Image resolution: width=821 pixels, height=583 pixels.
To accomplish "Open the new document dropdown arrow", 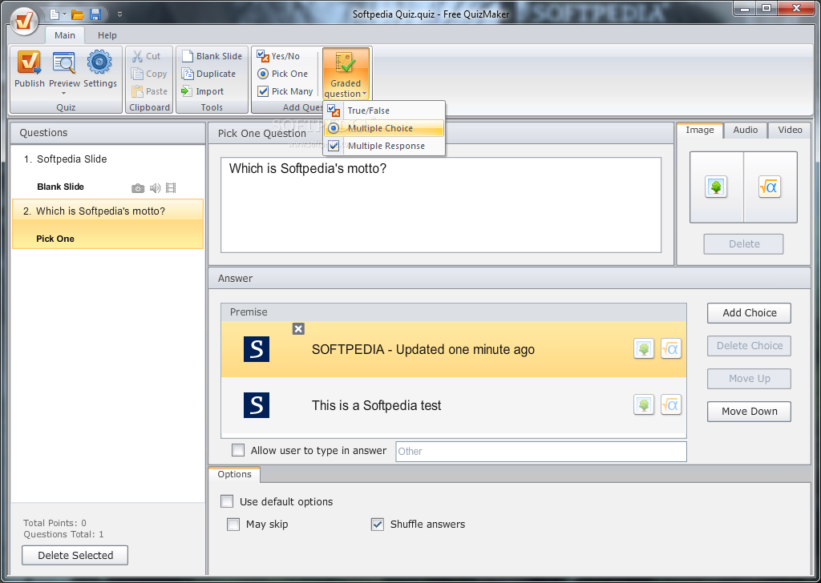I will 64,14.
